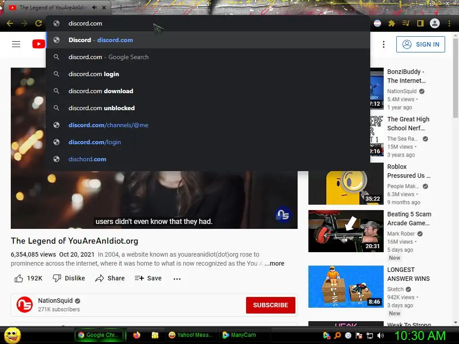Open The Great High School Nerf video
Screen dimensions: 459x344
pyautogui.click(x=408, y=124)
